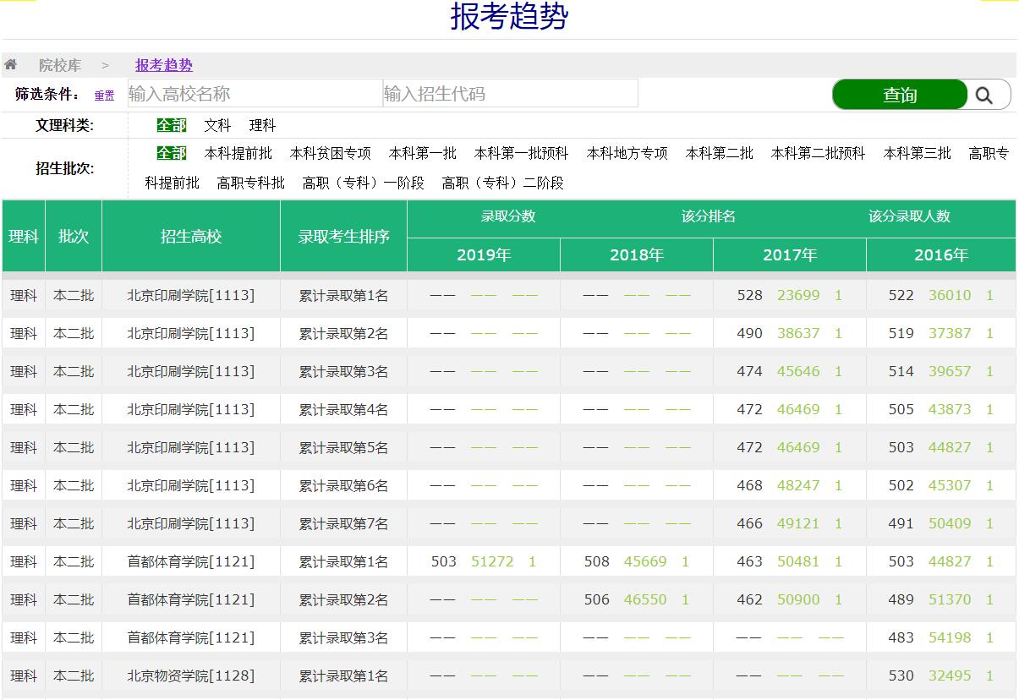This screenshot has height=700, width=1019.
Task: Click the 重置 reset link
Action: (x=104, y=96)
